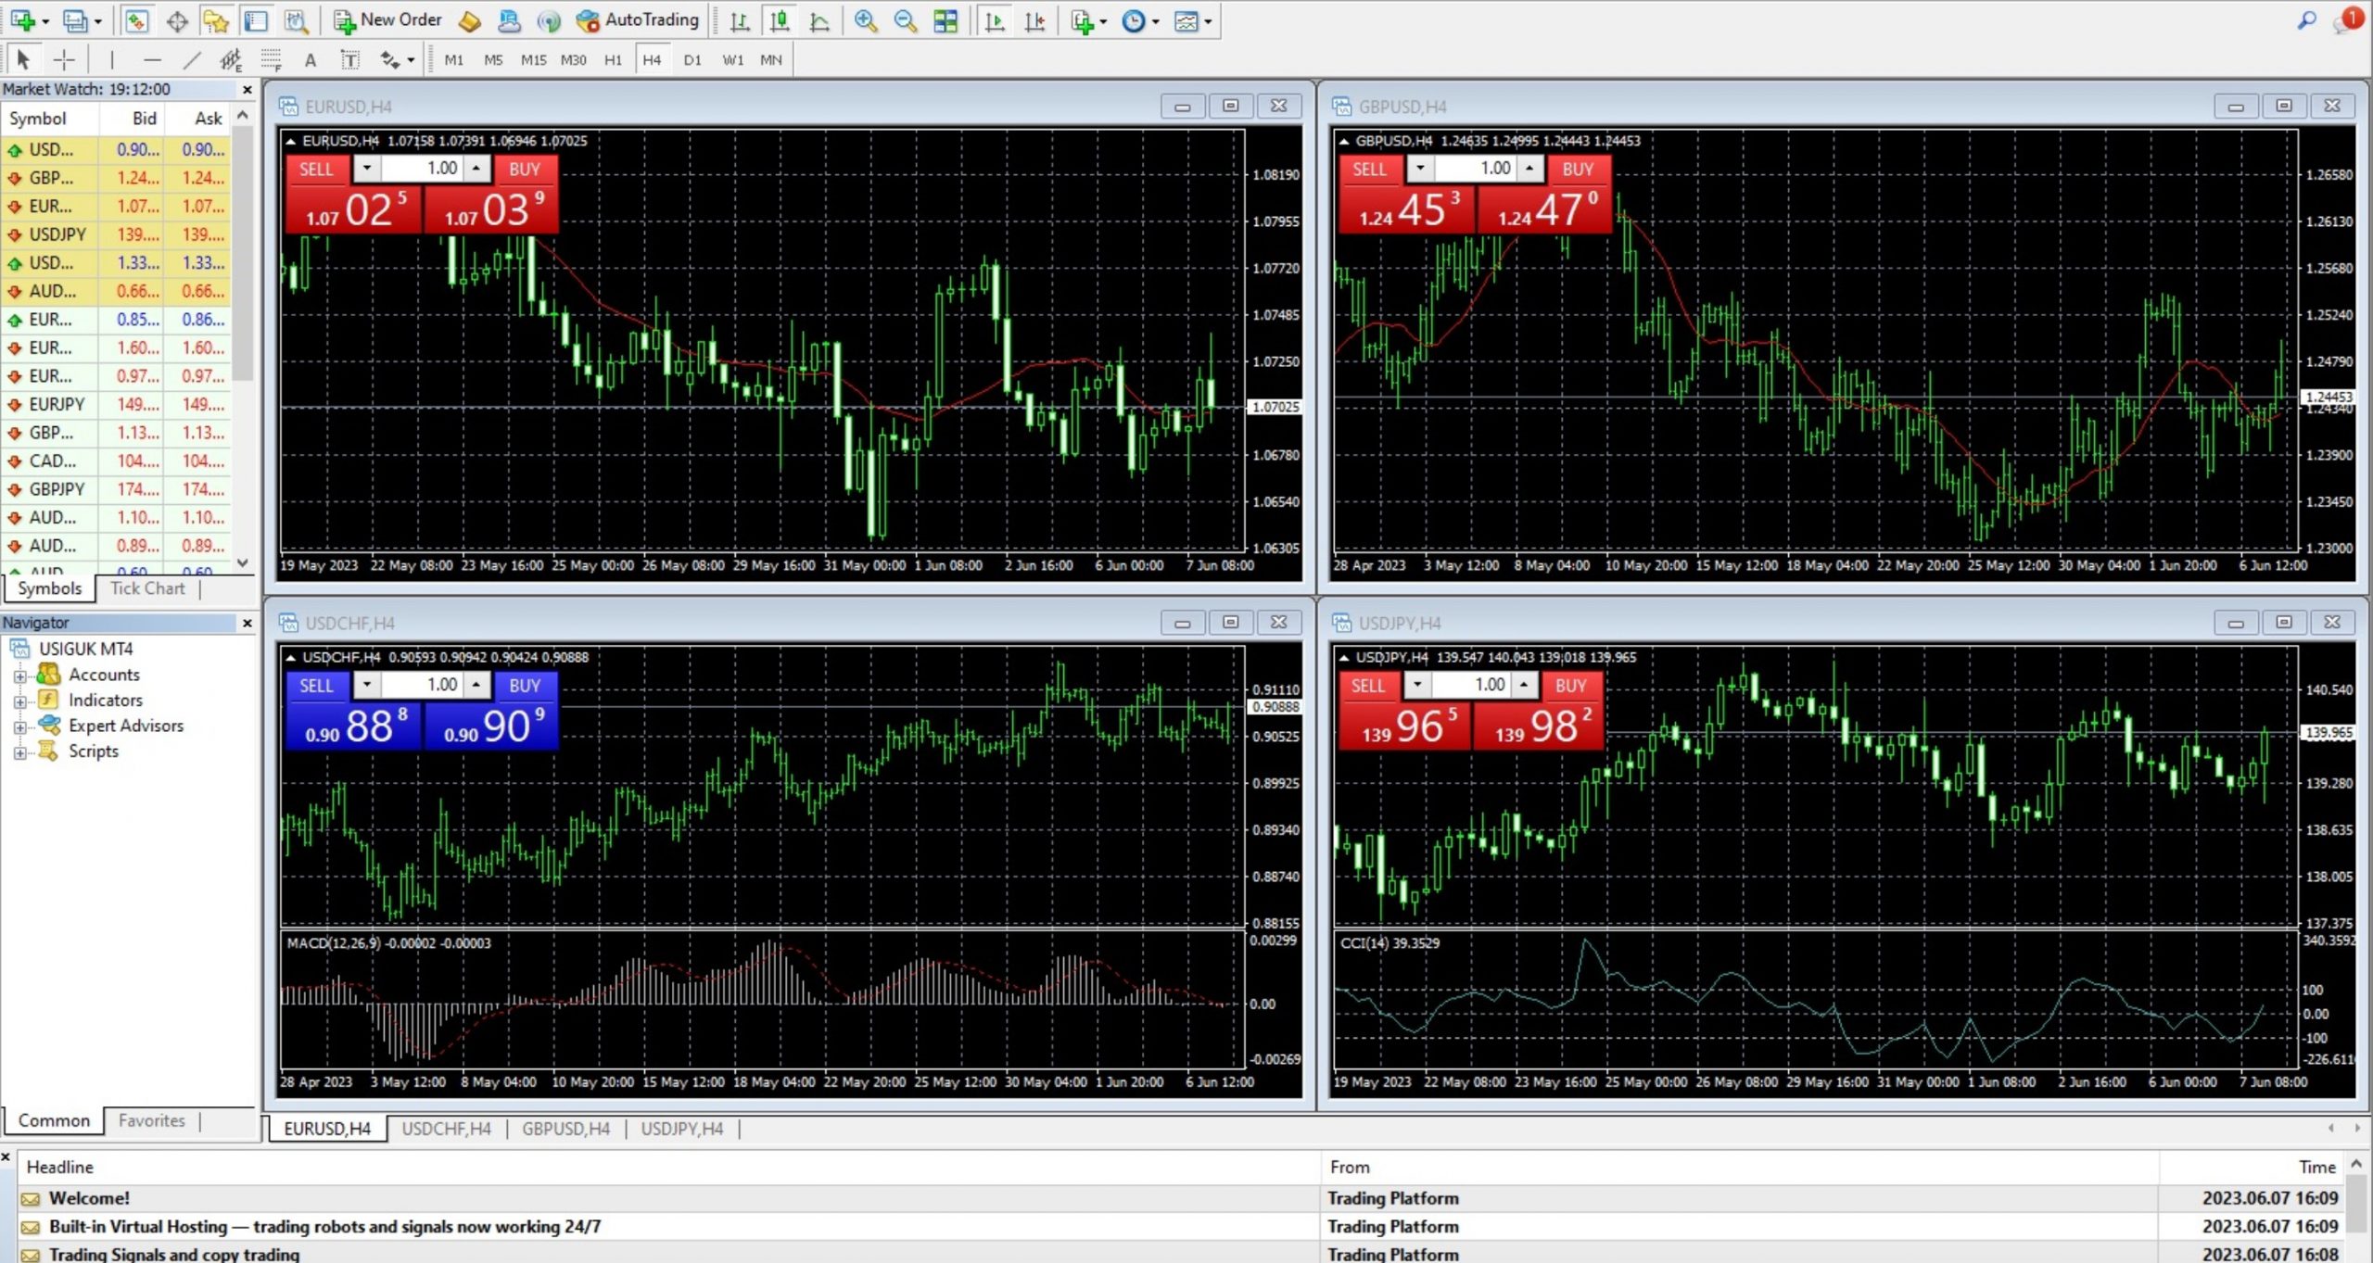Select the horizontal line drawing tool
Viewport: 2373px width, 1263px height.
click(x=152, y=60)
